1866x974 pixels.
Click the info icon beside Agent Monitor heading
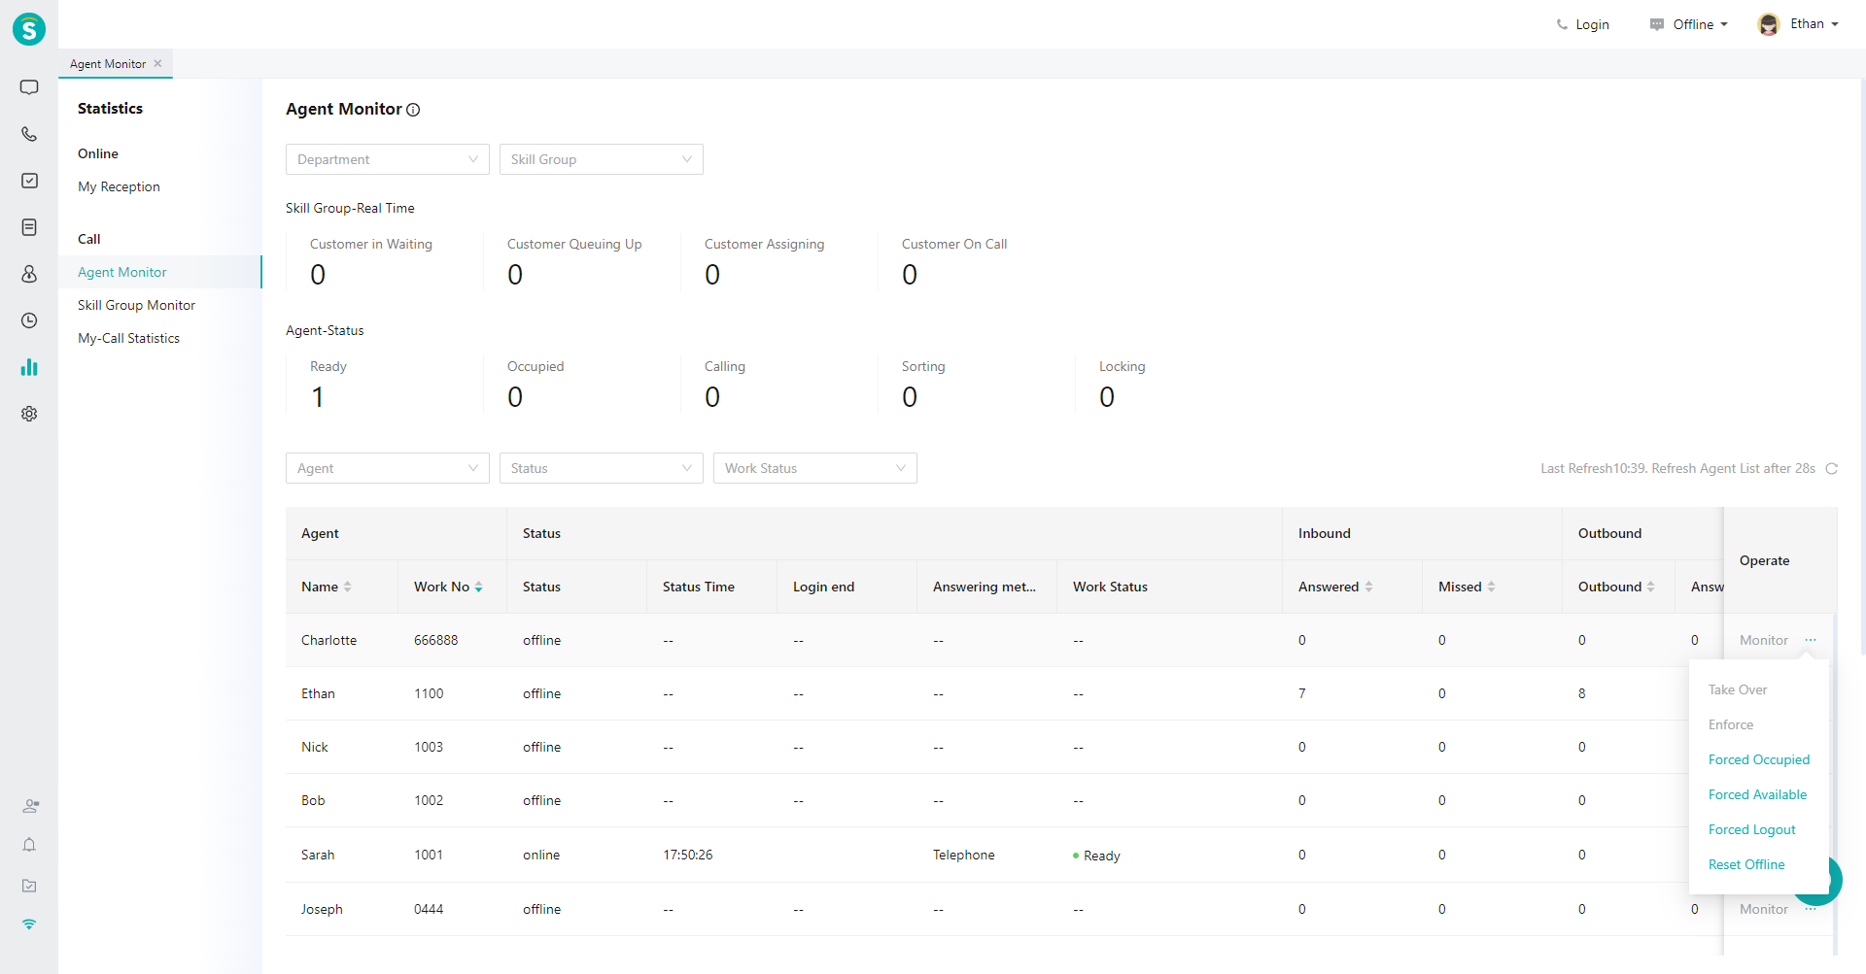coord(413,110)
